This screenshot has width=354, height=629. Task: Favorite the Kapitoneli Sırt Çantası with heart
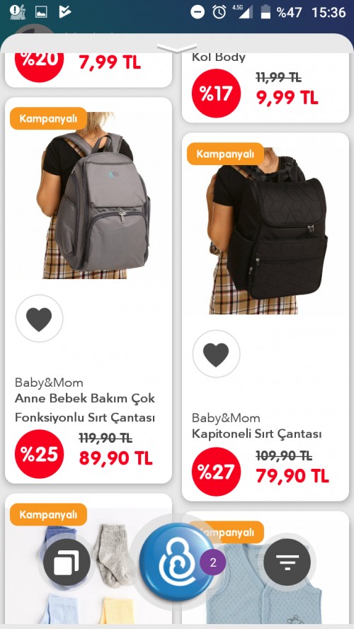point(216,354)
